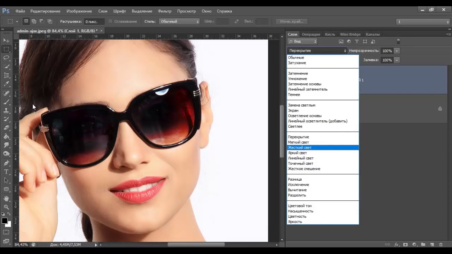
Task: Choose Жесткий свет blending mode
Action: [x=300, y=147]
